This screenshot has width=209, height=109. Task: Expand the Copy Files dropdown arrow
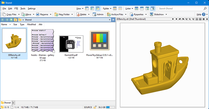pos(19,14)
